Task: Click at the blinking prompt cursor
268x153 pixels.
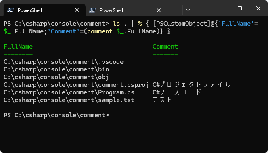Action: (x=113, y=115)
